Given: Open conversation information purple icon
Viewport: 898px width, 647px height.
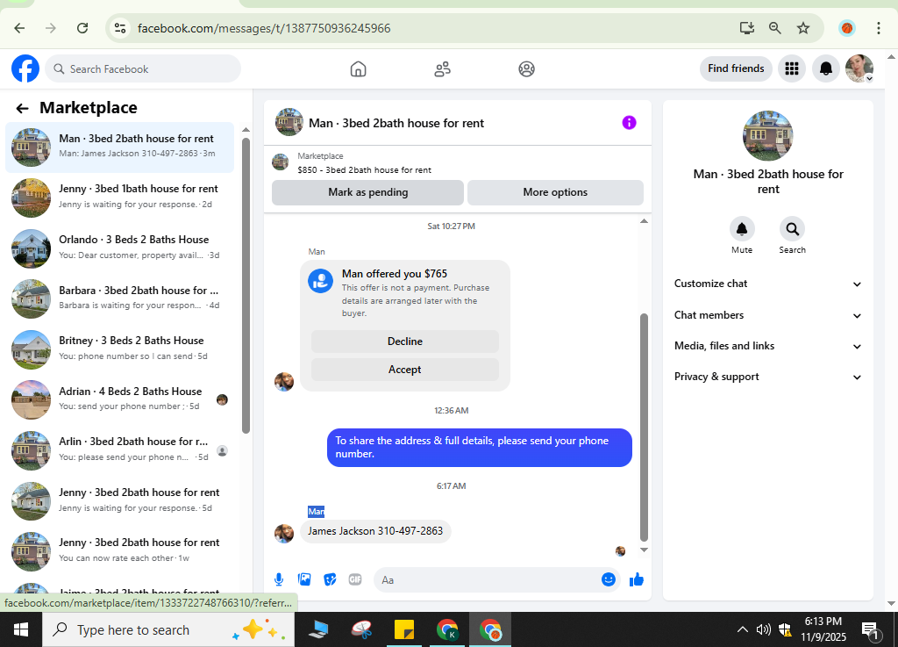Looking at the screenshot, I should (x=629, y=123).
